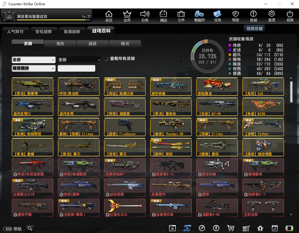The width and height of the screenshot is (299, 233).
Task: Open the 推荐顺序 sort order dropdown
Action: click(x=34, y=68)
